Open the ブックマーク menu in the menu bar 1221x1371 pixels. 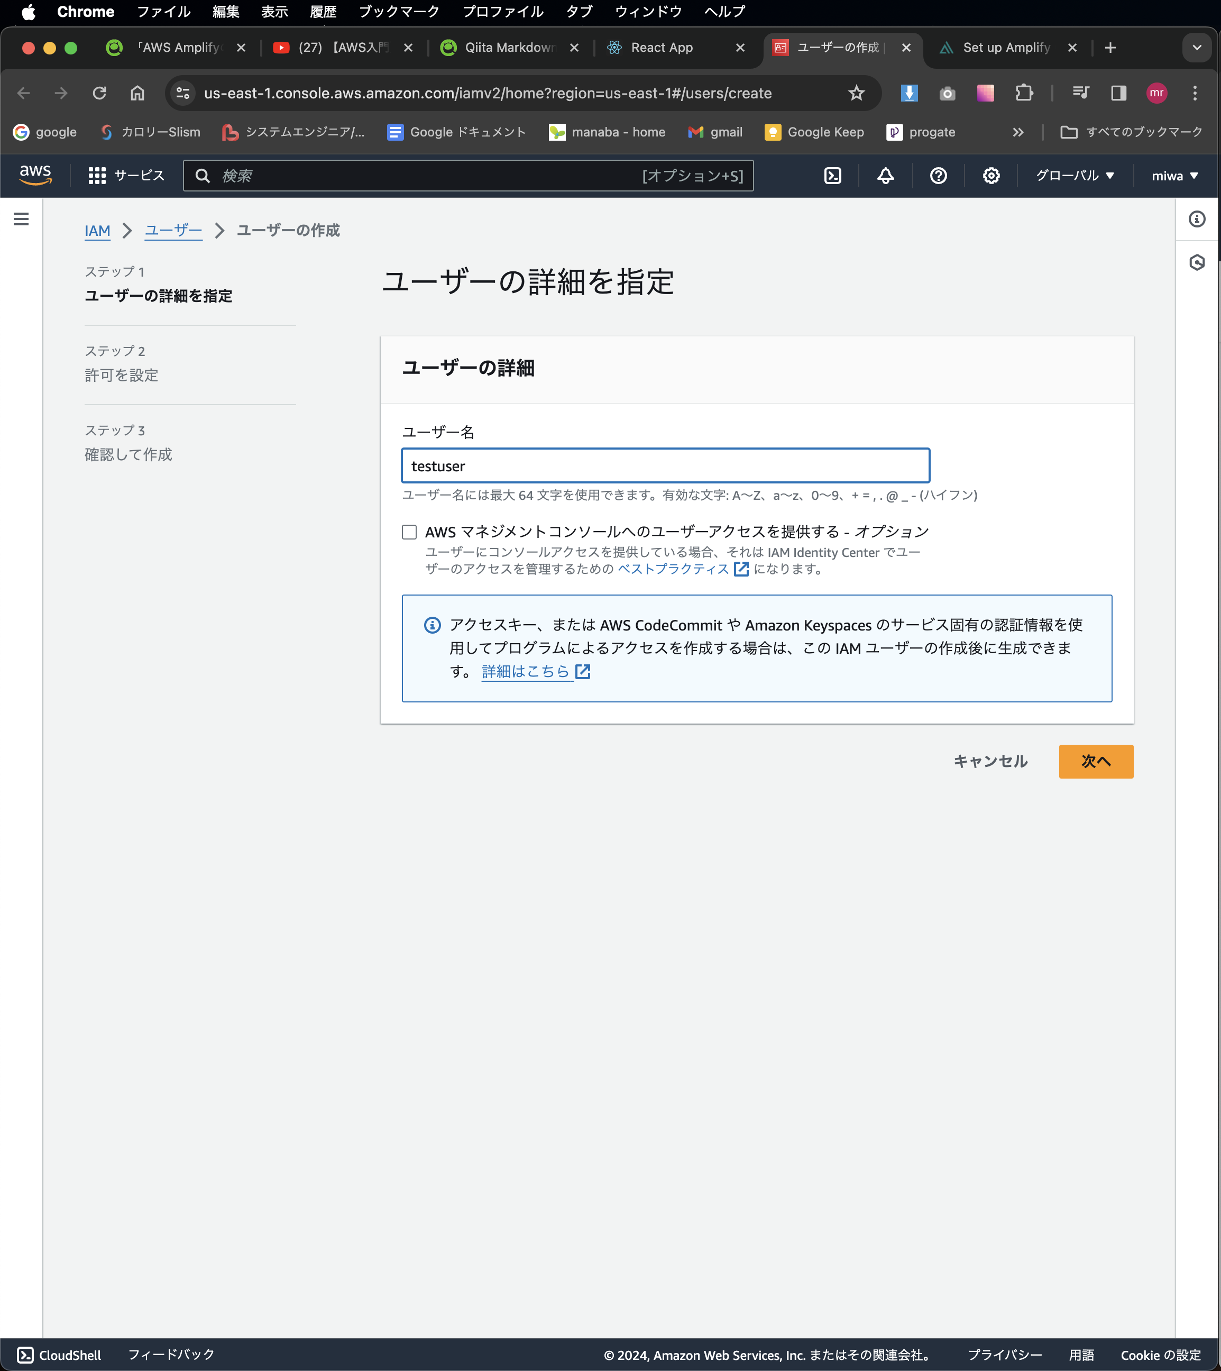coord(399,12)
